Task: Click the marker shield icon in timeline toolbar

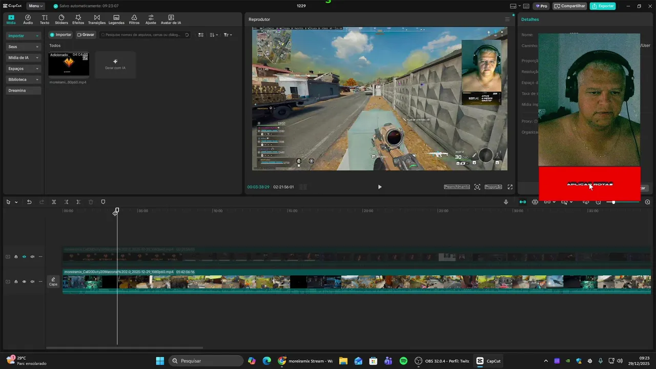Action: point(103,202)
